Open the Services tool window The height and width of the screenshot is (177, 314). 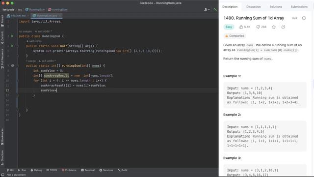(x=106, y=170)
